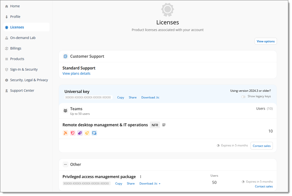Image resolution: width=292 pixels, height=196 pixels.
Task: Click the Security, Legal & Privacy info icon
Action: click(x=7, y=80)
